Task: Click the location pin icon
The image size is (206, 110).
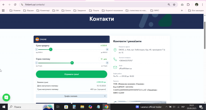Action: click(115, 50)
